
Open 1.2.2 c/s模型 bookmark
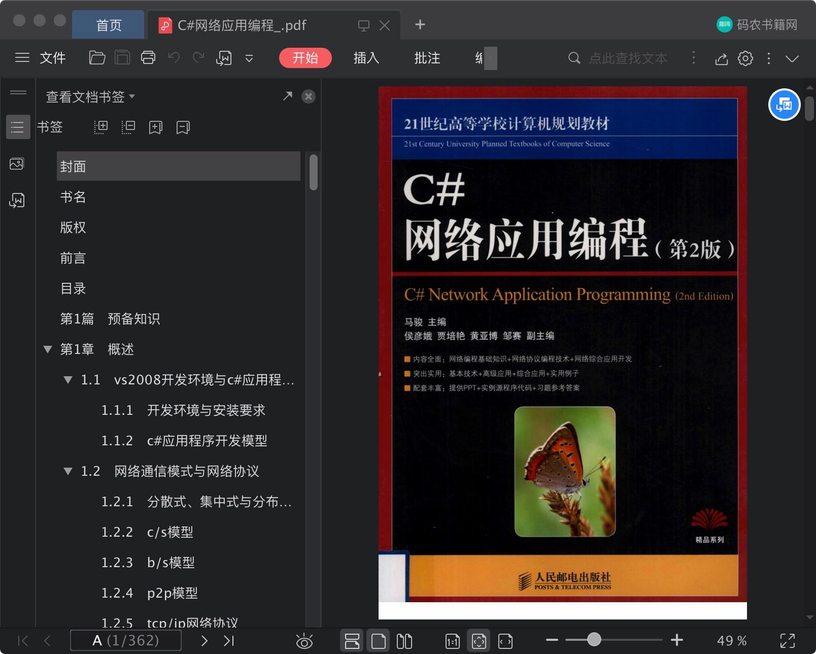147,532
